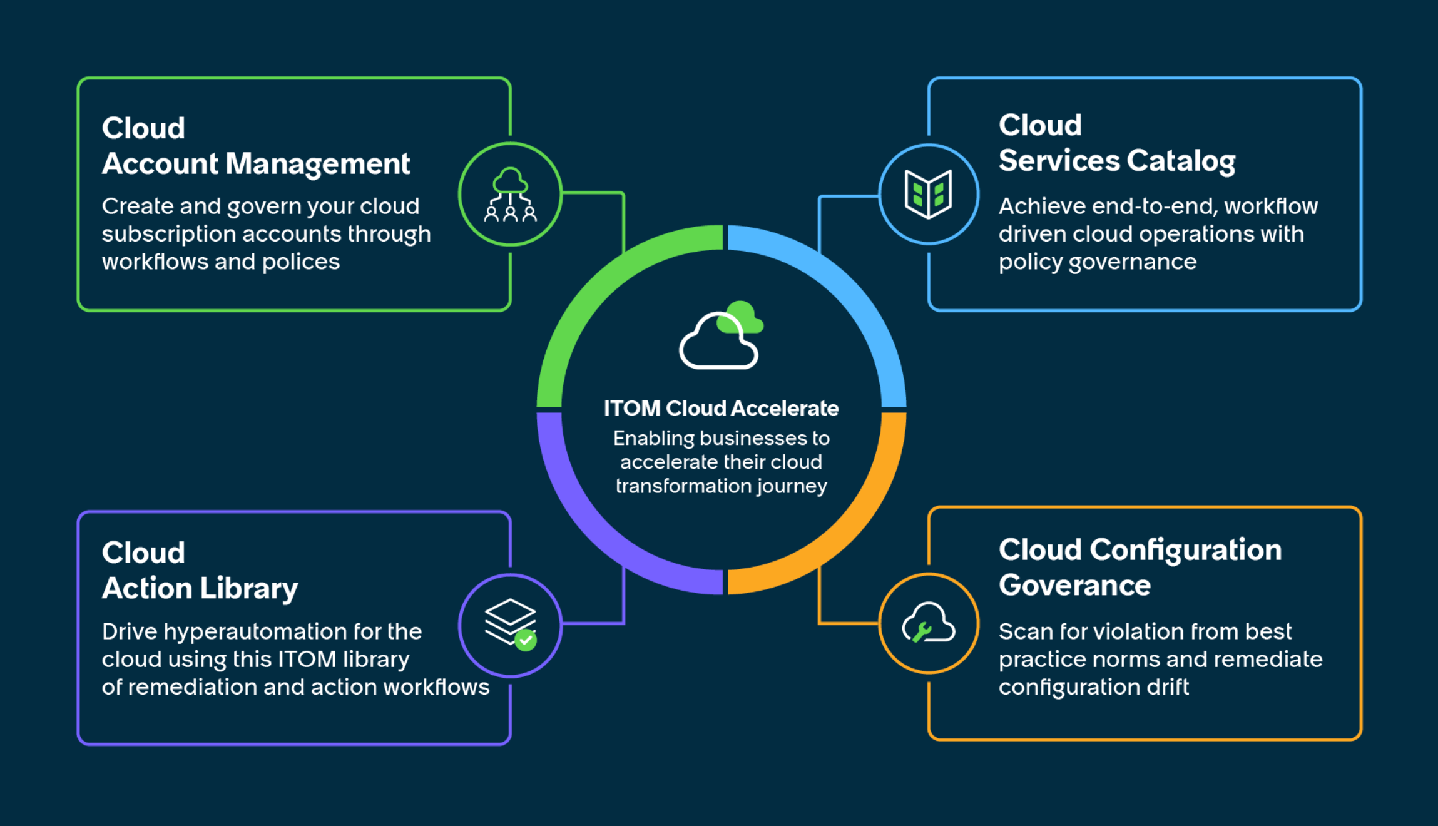Viewport: 1438px width, 826px height.
Task: Select the 'Cloud Configuration Goverance' heading
Action: pyautogui.click(x=1140, y=568)
